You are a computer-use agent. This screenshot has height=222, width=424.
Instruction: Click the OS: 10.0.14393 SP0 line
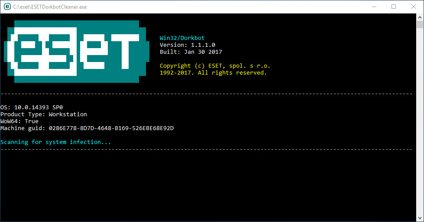pos(32,108)
